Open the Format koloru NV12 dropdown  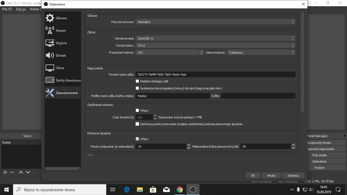(x=216, y=45)
